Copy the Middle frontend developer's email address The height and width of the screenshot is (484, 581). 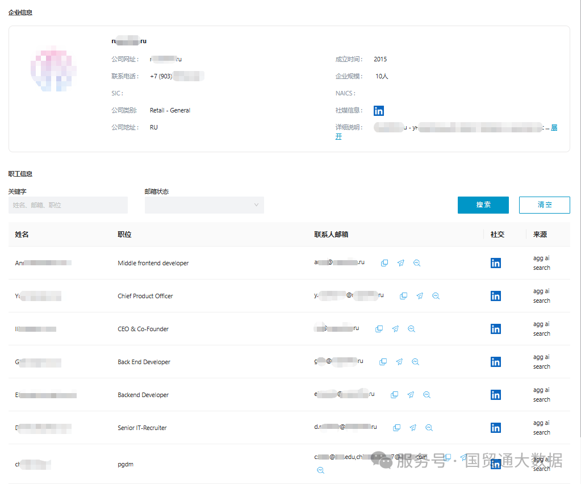(384, 263)
